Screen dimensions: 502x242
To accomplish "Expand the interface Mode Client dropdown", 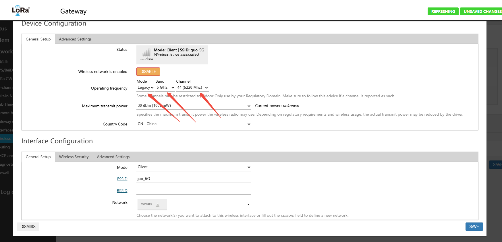I will (194, 167).
